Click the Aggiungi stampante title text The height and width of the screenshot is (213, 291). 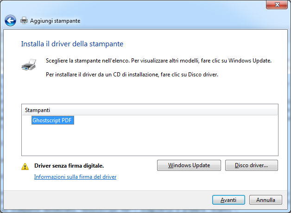[55, 21]
